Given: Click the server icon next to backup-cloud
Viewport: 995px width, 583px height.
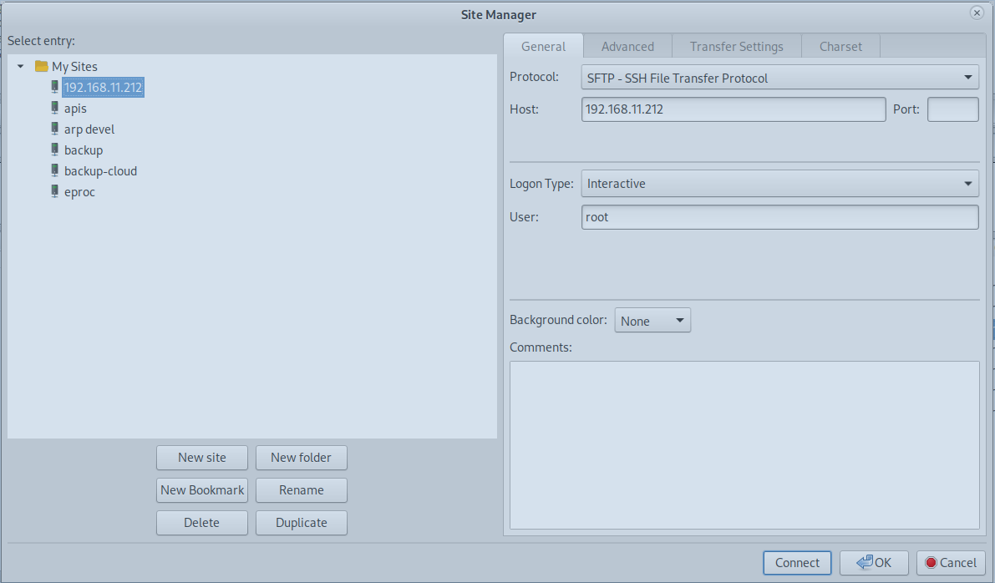Looking at the screenshot, I should [55, 170].
